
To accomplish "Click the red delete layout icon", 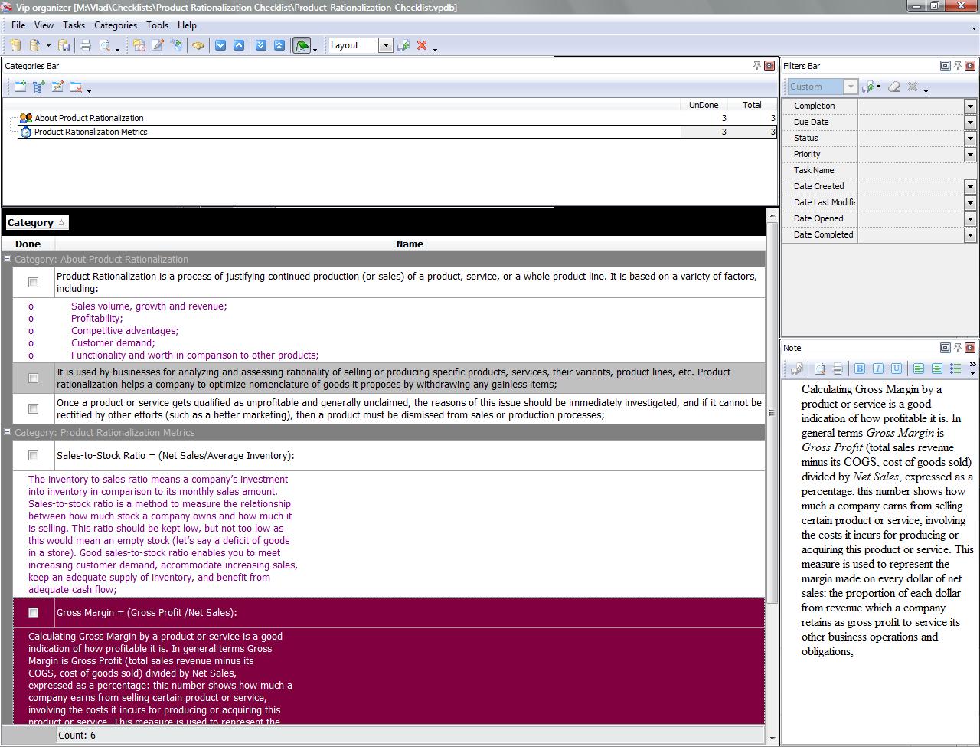I will (422, 46).
